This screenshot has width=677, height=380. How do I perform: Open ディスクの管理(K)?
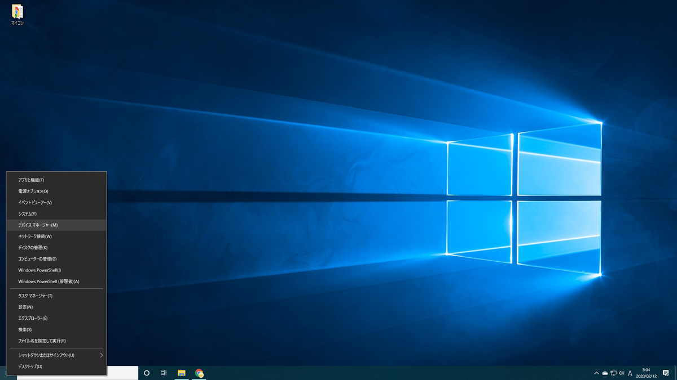point(56,248)
